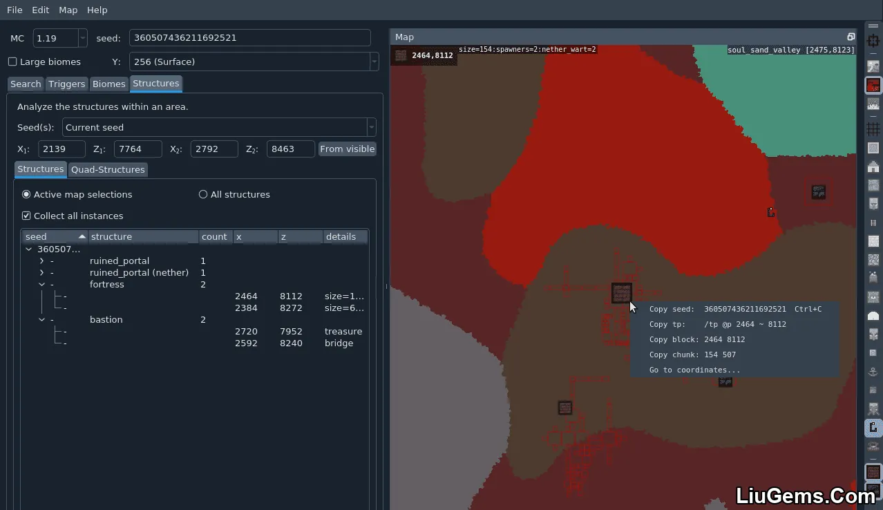
Task: Open the Seed(s) Current seed dropdown
Action: (372, 127)
